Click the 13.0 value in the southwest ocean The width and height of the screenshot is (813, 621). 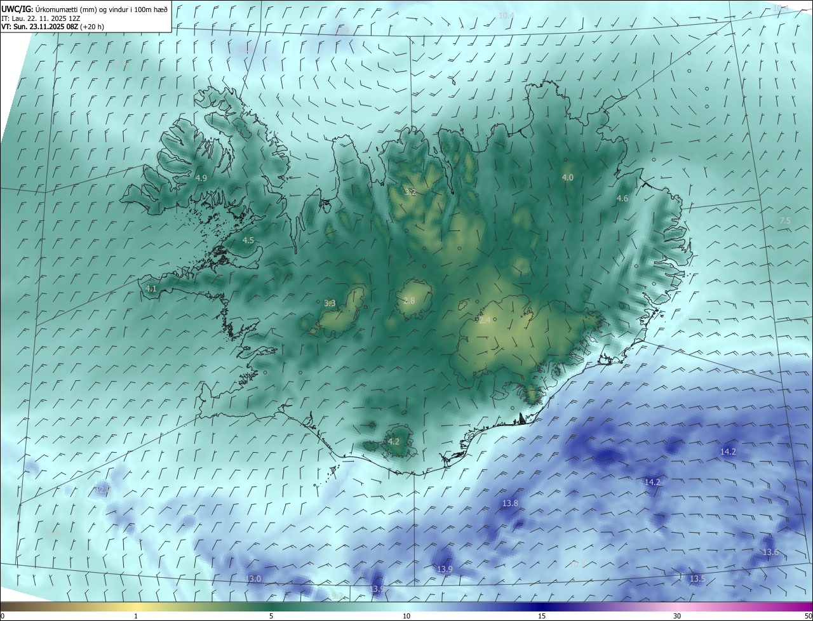pos(253,579)
